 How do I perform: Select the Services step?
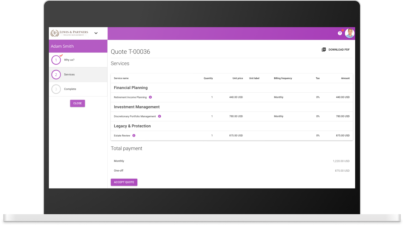tap(69, 74)
